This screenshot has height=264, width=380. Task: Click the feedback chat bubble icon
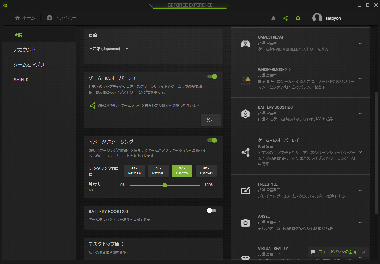click(x=313, y=252)
